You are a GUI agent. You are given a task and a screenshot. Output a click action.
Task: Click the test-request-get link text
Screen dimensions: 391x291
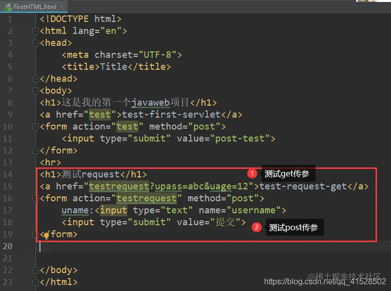[x=303, y=186]
